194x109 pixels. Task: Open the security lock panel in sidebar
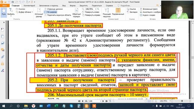coord(2,64)
